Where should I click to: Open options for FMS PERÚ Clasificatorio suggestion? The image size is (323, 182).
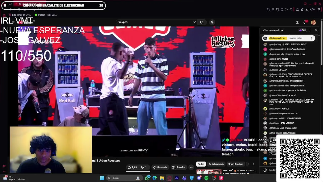[256, 171]
